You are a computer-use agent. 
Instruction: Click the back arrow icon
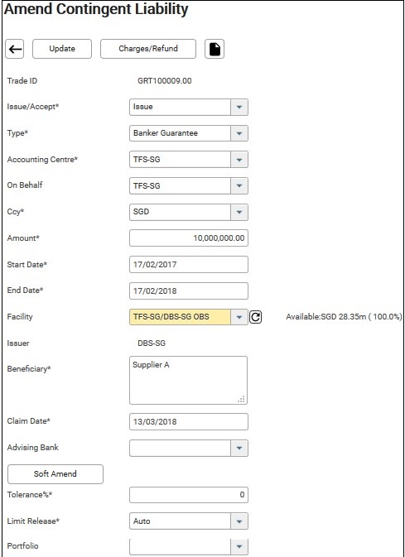point(15,49)
